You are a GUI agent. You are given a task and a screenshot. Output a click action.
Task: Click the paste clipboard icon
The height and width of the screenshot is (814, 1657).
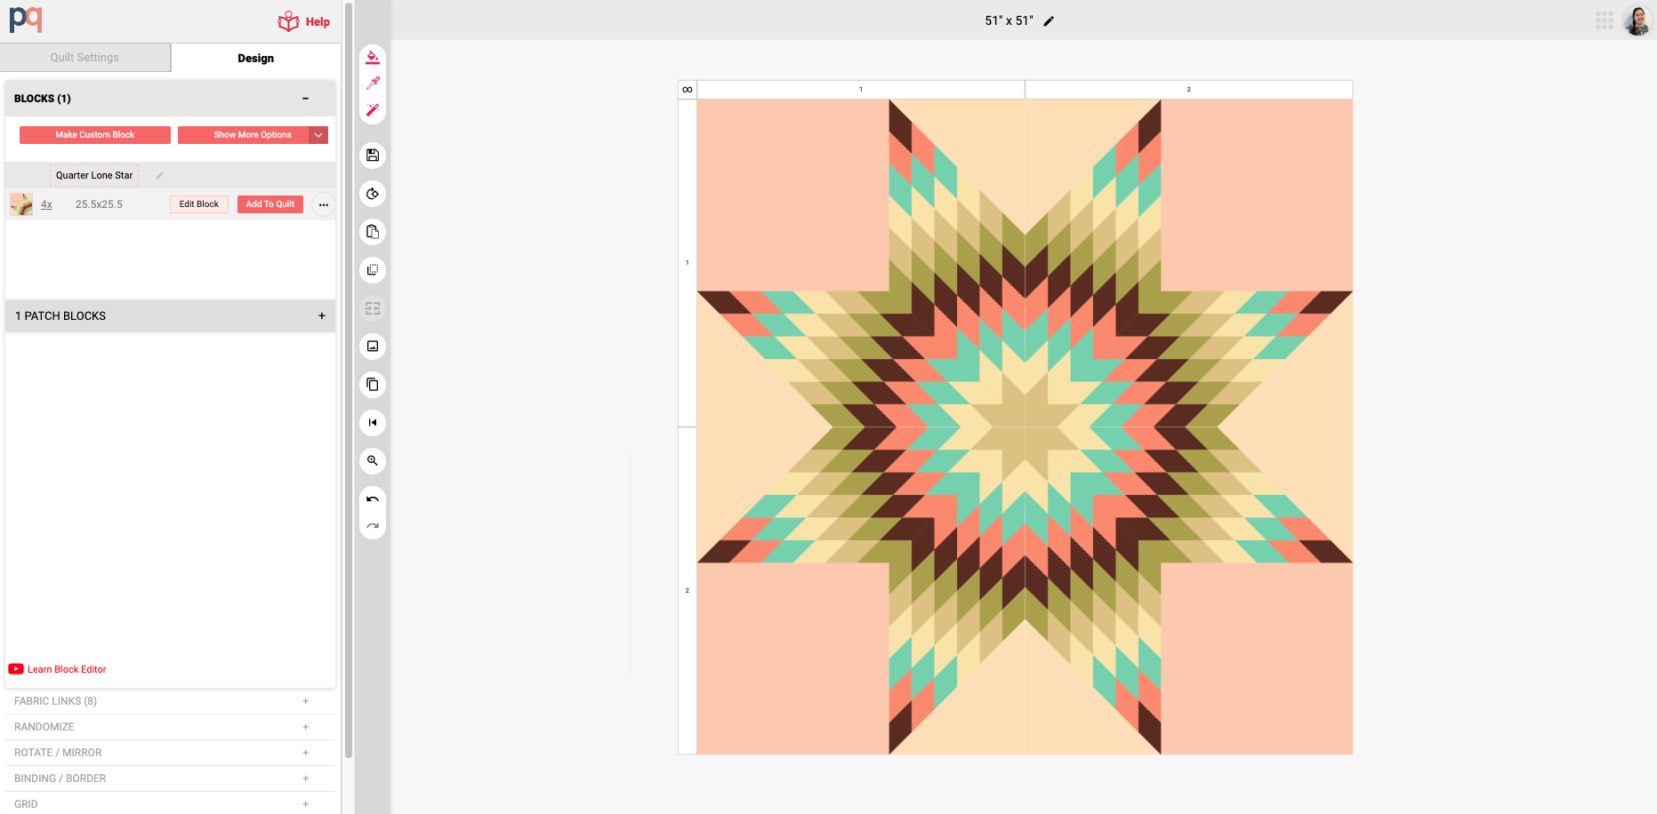pos(373,232)
